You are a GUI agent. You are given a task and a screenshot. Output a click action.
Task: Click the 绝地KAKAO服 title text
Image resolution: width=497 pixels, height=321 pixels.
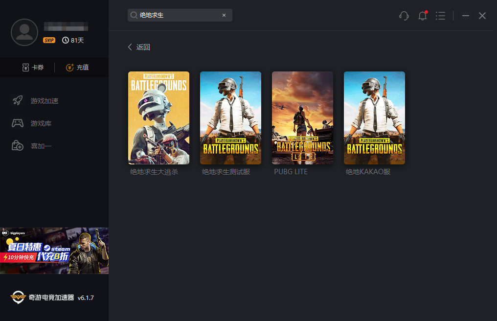pyautogui.click(x=368, y=172)
